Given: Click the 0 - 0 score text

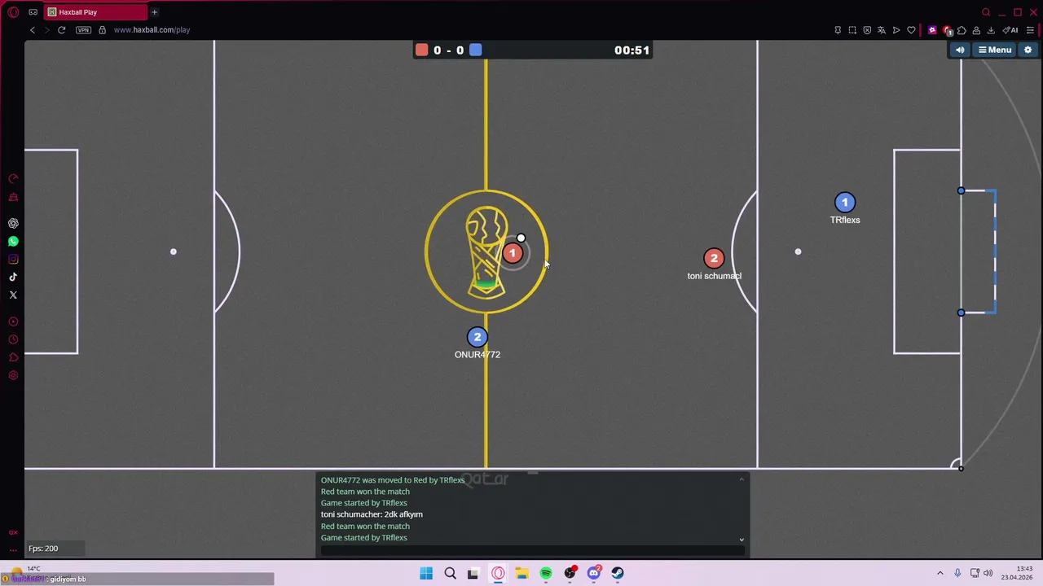Looking at the screenshot, I should [x=448, y=50].
